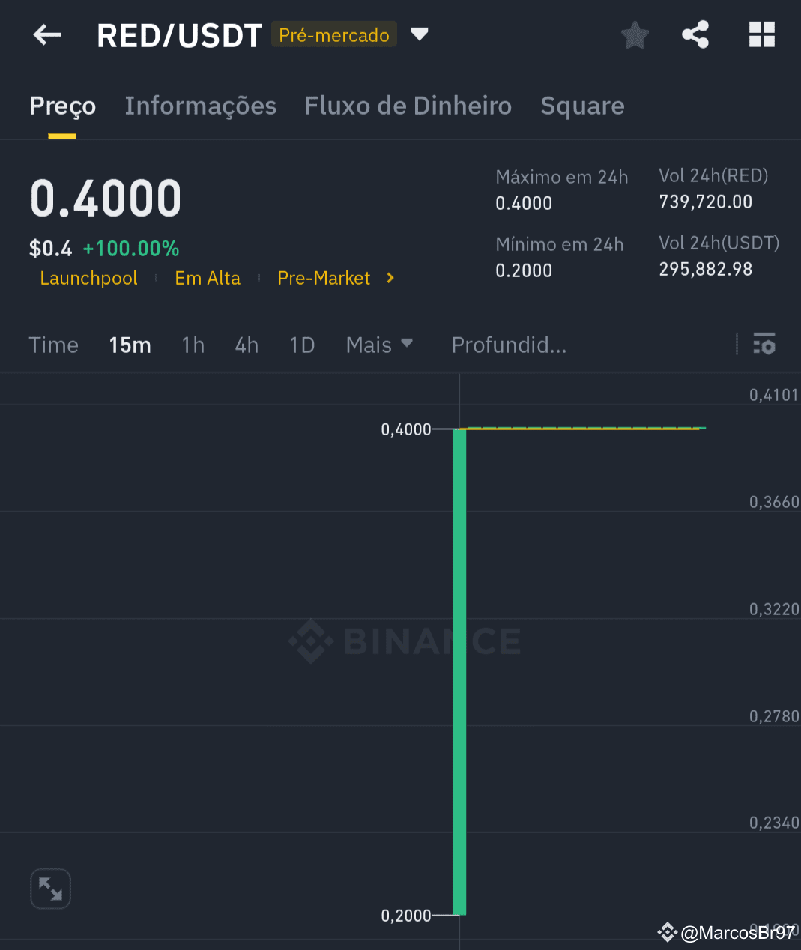This screenshot has width=801, height=950.
Task: Tap the Pré-mercado badge
Action: click(334, 34)
